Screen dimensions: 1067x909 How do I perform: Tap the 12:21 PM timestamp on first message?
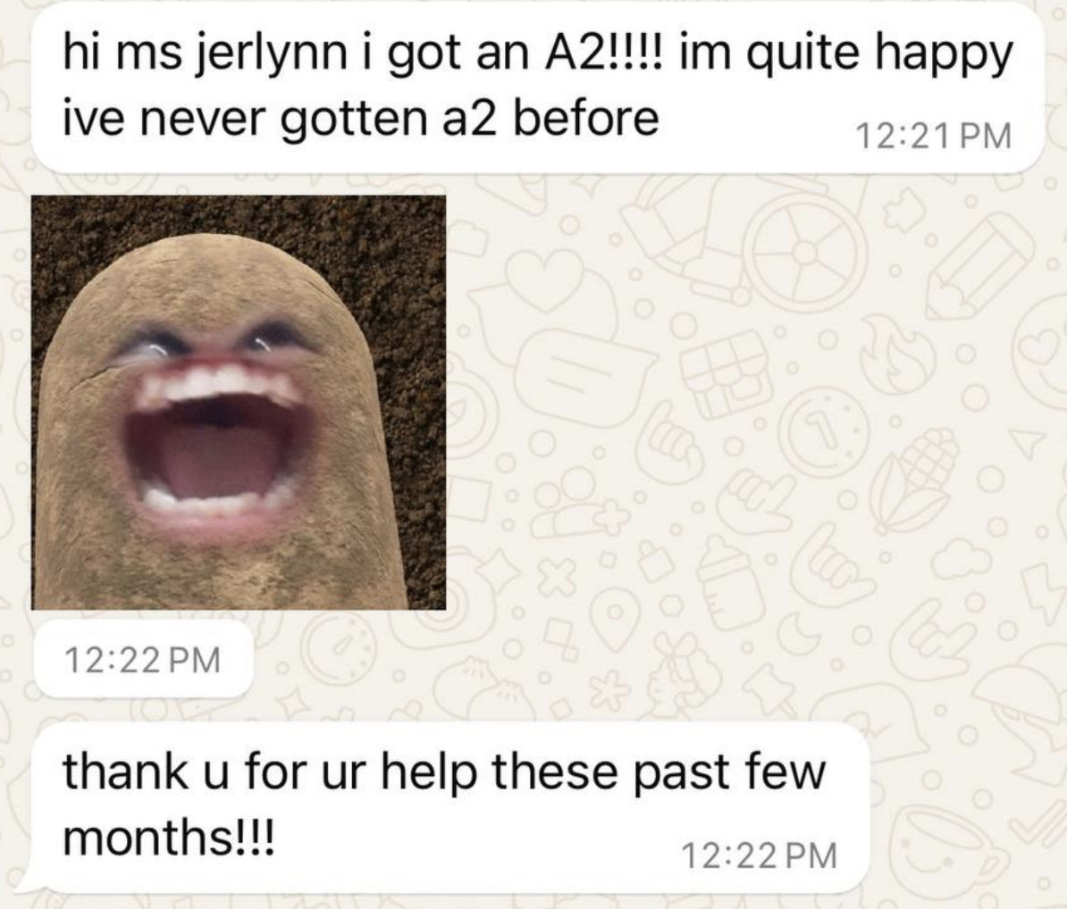coord(935,136)
